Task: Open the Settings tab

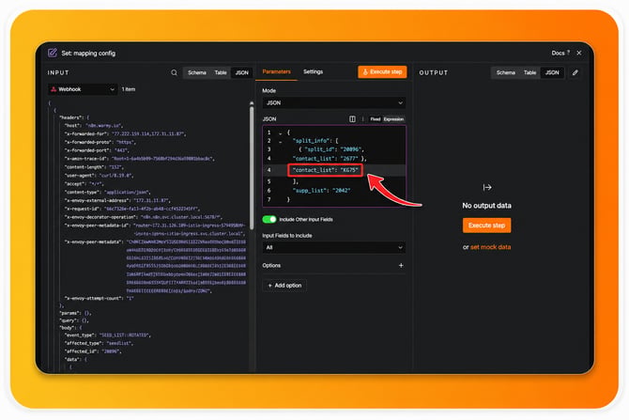Action: pyautogui.click(x=313, y=71)
